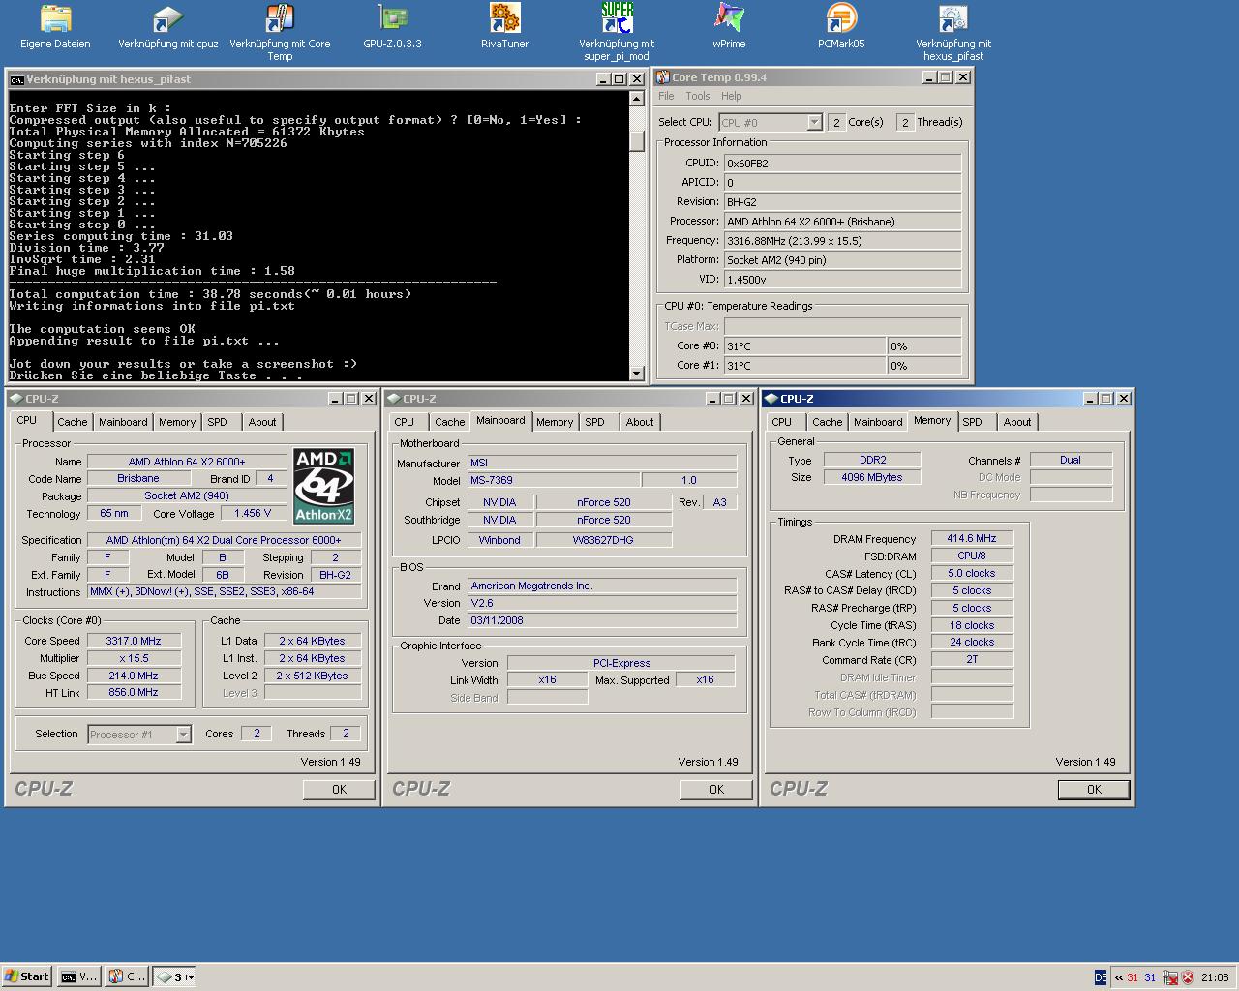The height and width of the screenshot is (991, 1239).
Task: Click memory size 4096 MBytes value
Action: coord(872,477)
